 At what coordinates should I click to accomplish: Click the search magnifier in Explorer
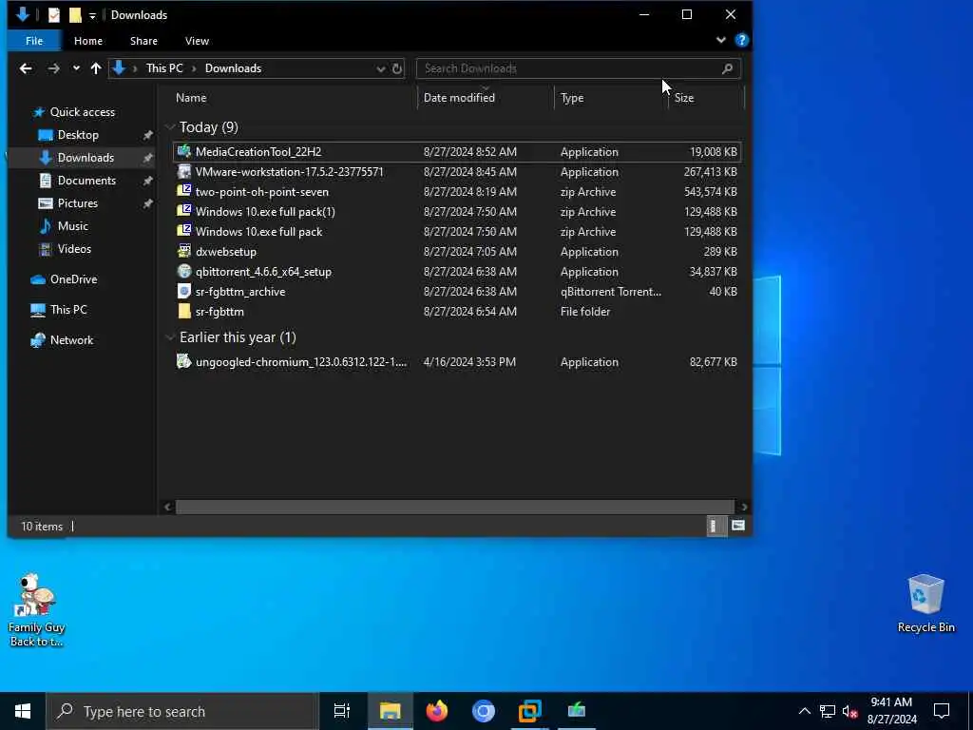point(727,68)
